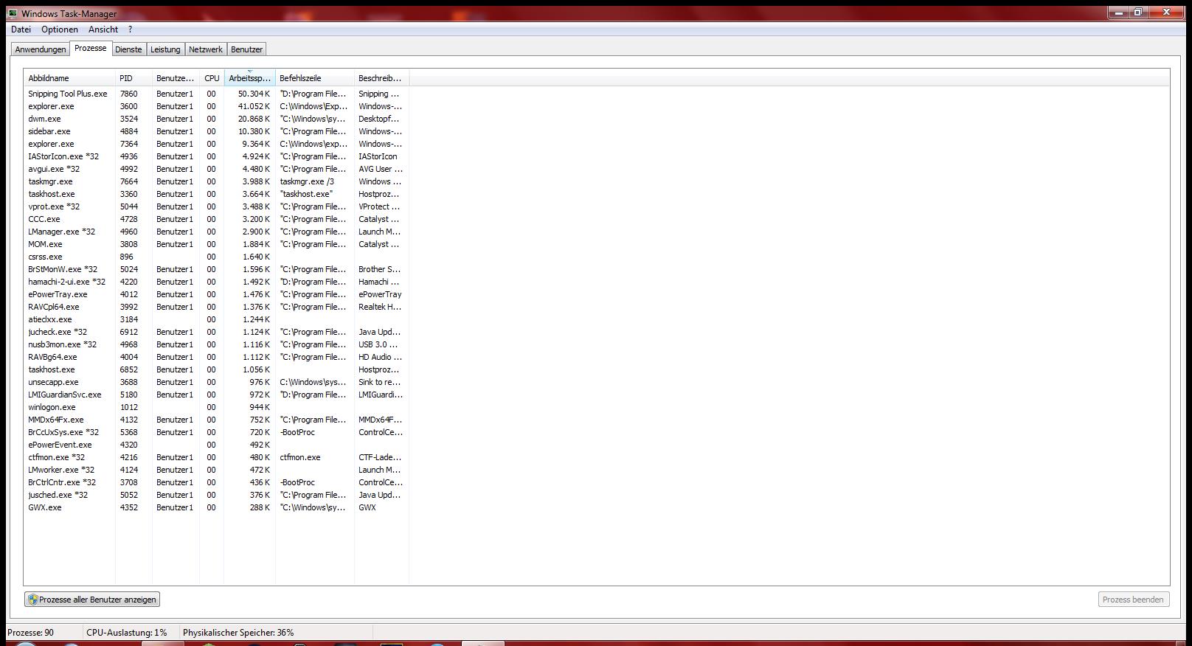This screenshot has height=646, width=1192.
Task: Select the atieclxx.exe process
Action: (216, 319)
